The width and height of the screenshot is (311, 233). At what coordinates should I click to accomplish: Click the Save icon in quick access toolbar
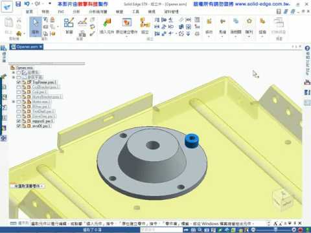18,4
